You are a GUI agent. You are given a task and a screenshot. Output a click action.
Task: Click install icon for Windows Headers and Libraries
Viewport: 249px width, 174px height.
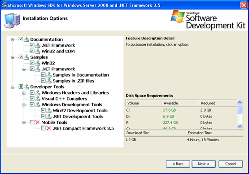click(x=38, y=92)
